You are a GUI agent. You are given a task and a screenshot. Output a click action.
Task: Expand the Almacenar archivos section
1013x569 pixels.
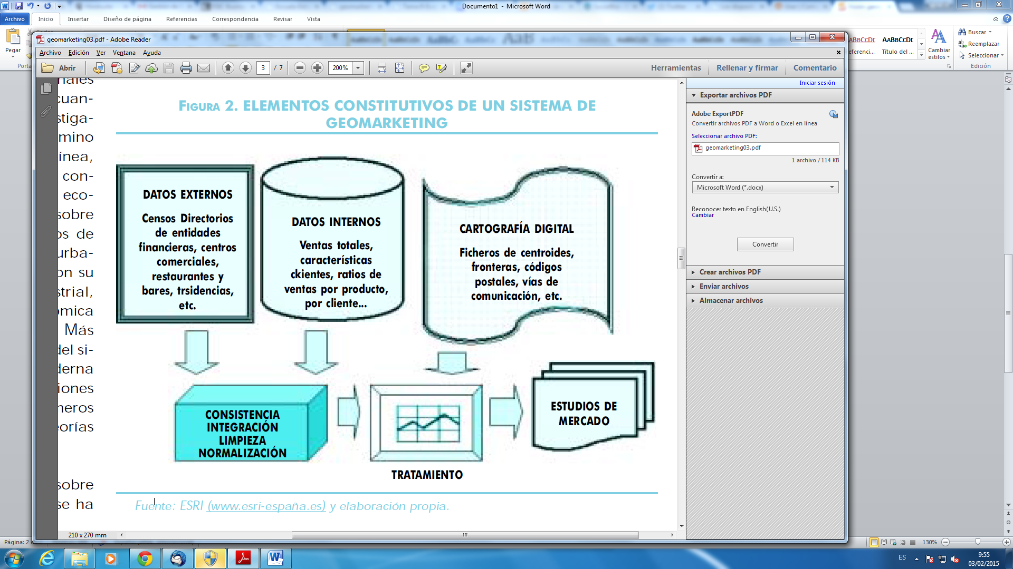[x=765, y=301]
